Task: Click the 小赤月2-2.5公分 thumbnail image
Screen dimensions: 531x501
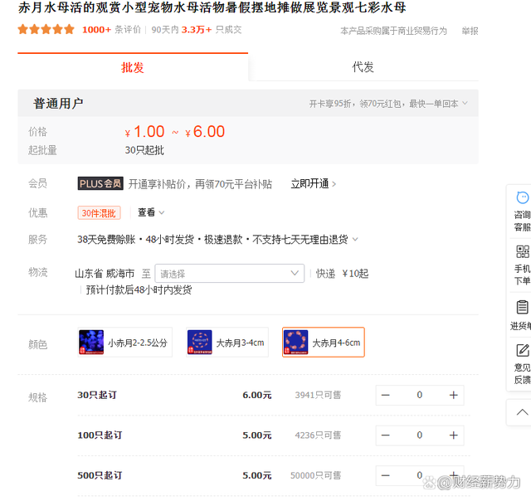Action: coord(91,343)
